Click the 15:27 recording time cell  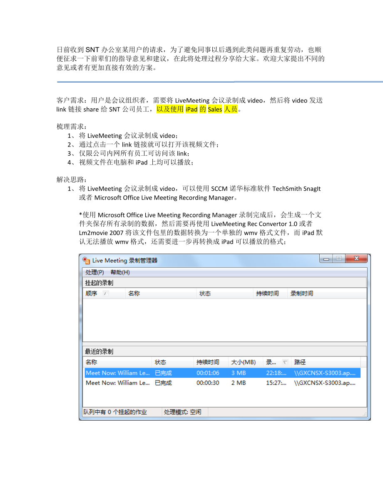276,383
